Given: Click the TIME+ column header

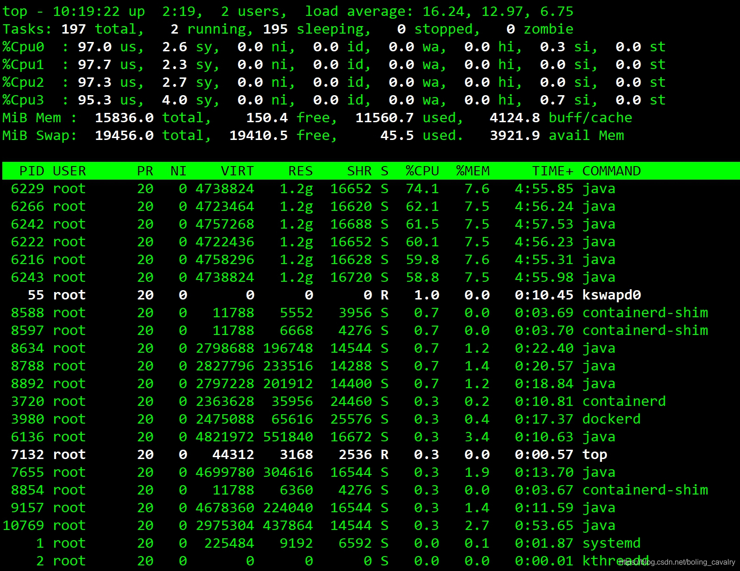Looking at the screenshot, I should (x=553, y=171).
